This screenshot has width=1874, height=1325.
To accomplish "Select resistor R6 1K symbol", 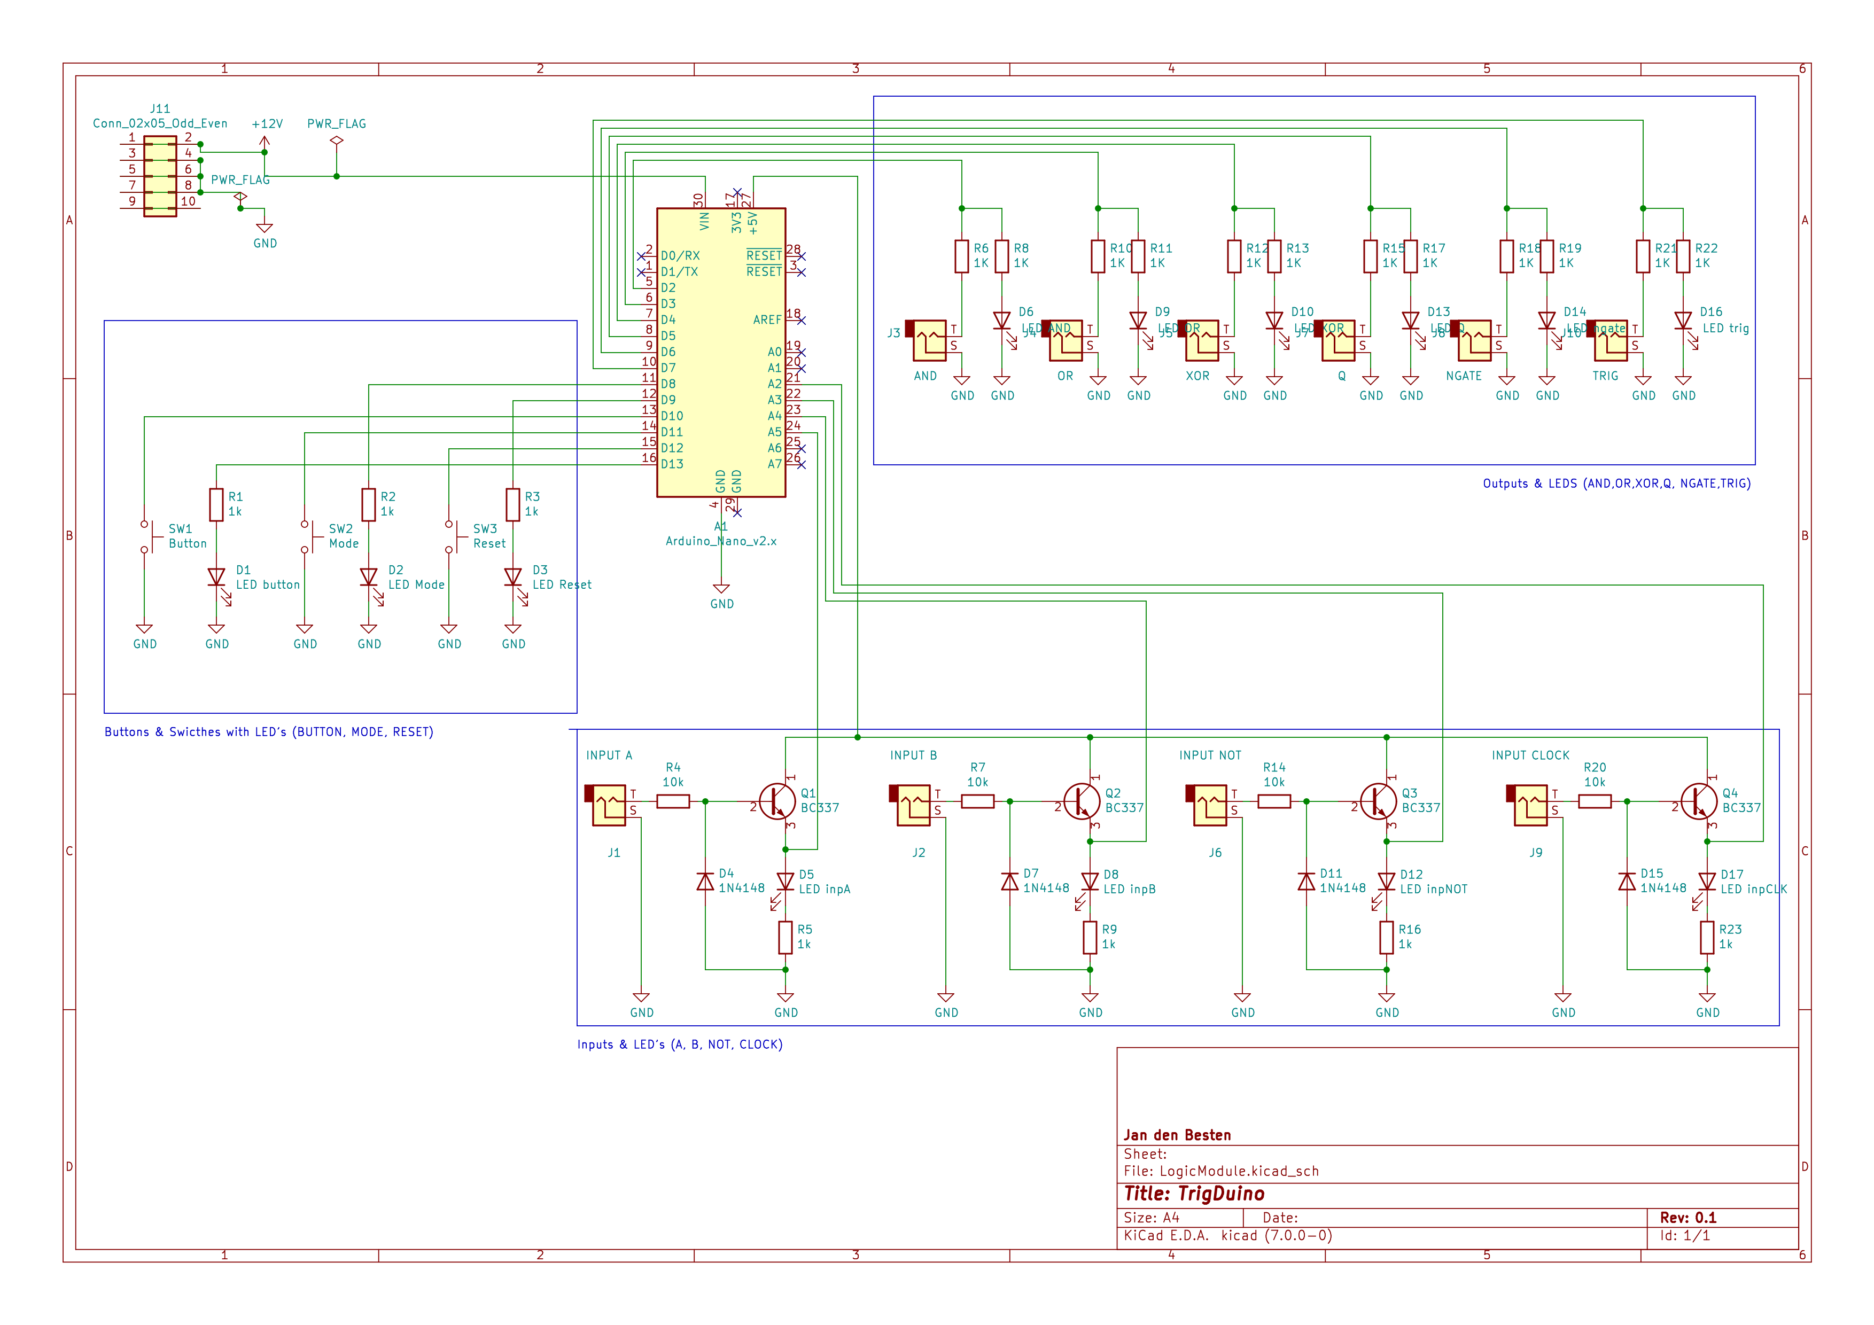I will coord(961,256).
